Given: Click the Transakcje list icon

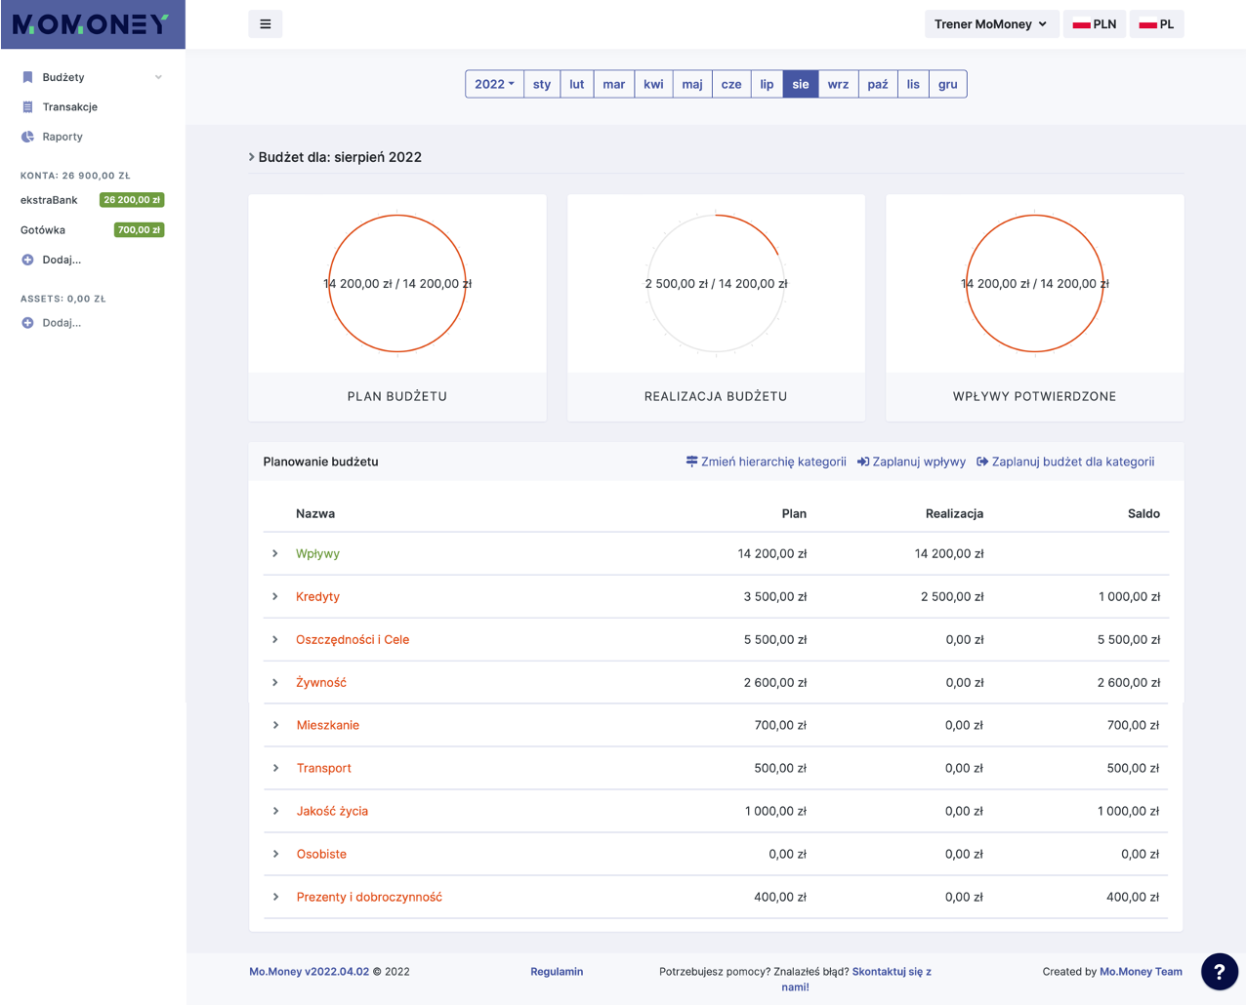Looking at the screenshot, I should click(x=27, y=107).
